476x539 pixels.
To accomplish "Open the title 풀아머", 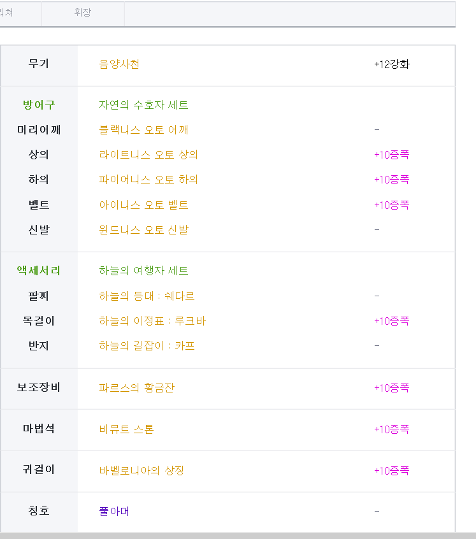I will pyautogui.click(x=114, y=511).
